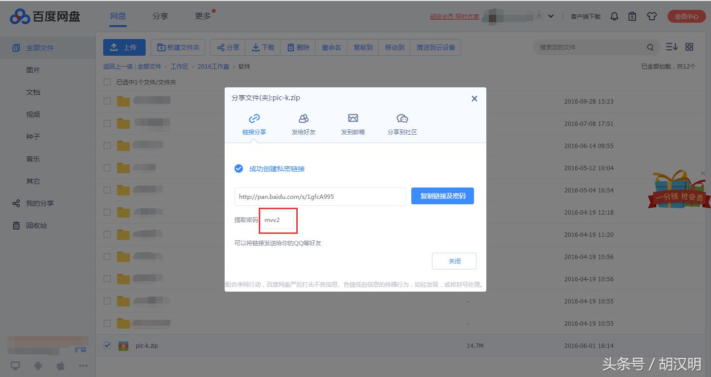Click the 更多 menu item

(x=202, y=15)
